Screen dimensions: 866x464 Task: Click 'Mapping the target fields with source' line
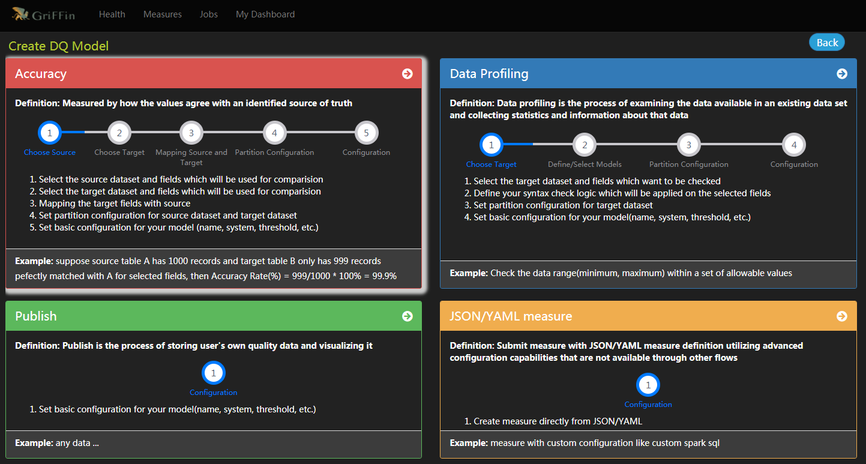pos(115,203)
